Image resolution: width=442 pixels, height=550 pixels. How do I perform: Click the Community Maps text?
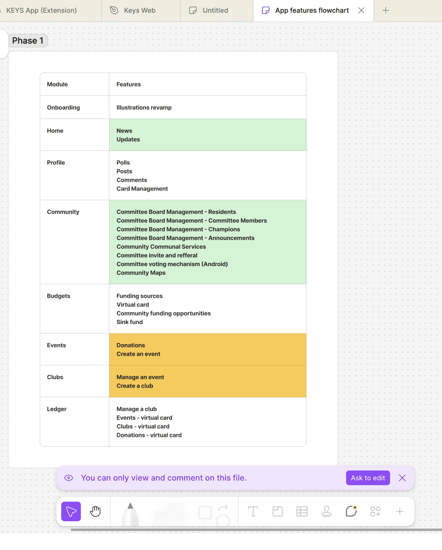click(141, 273)
